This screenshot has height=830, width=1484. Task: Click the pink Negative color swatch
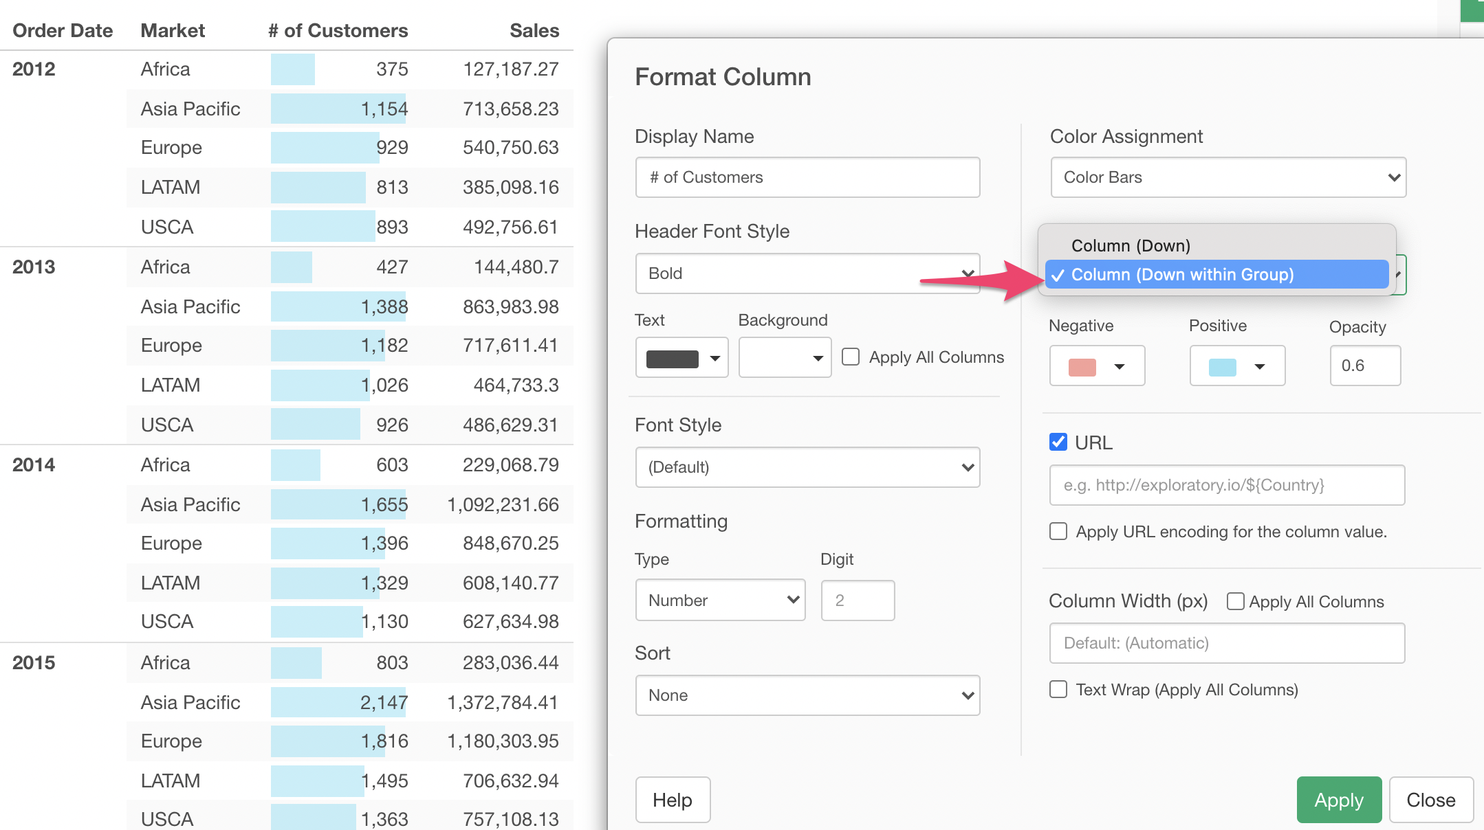point(1082,366)
